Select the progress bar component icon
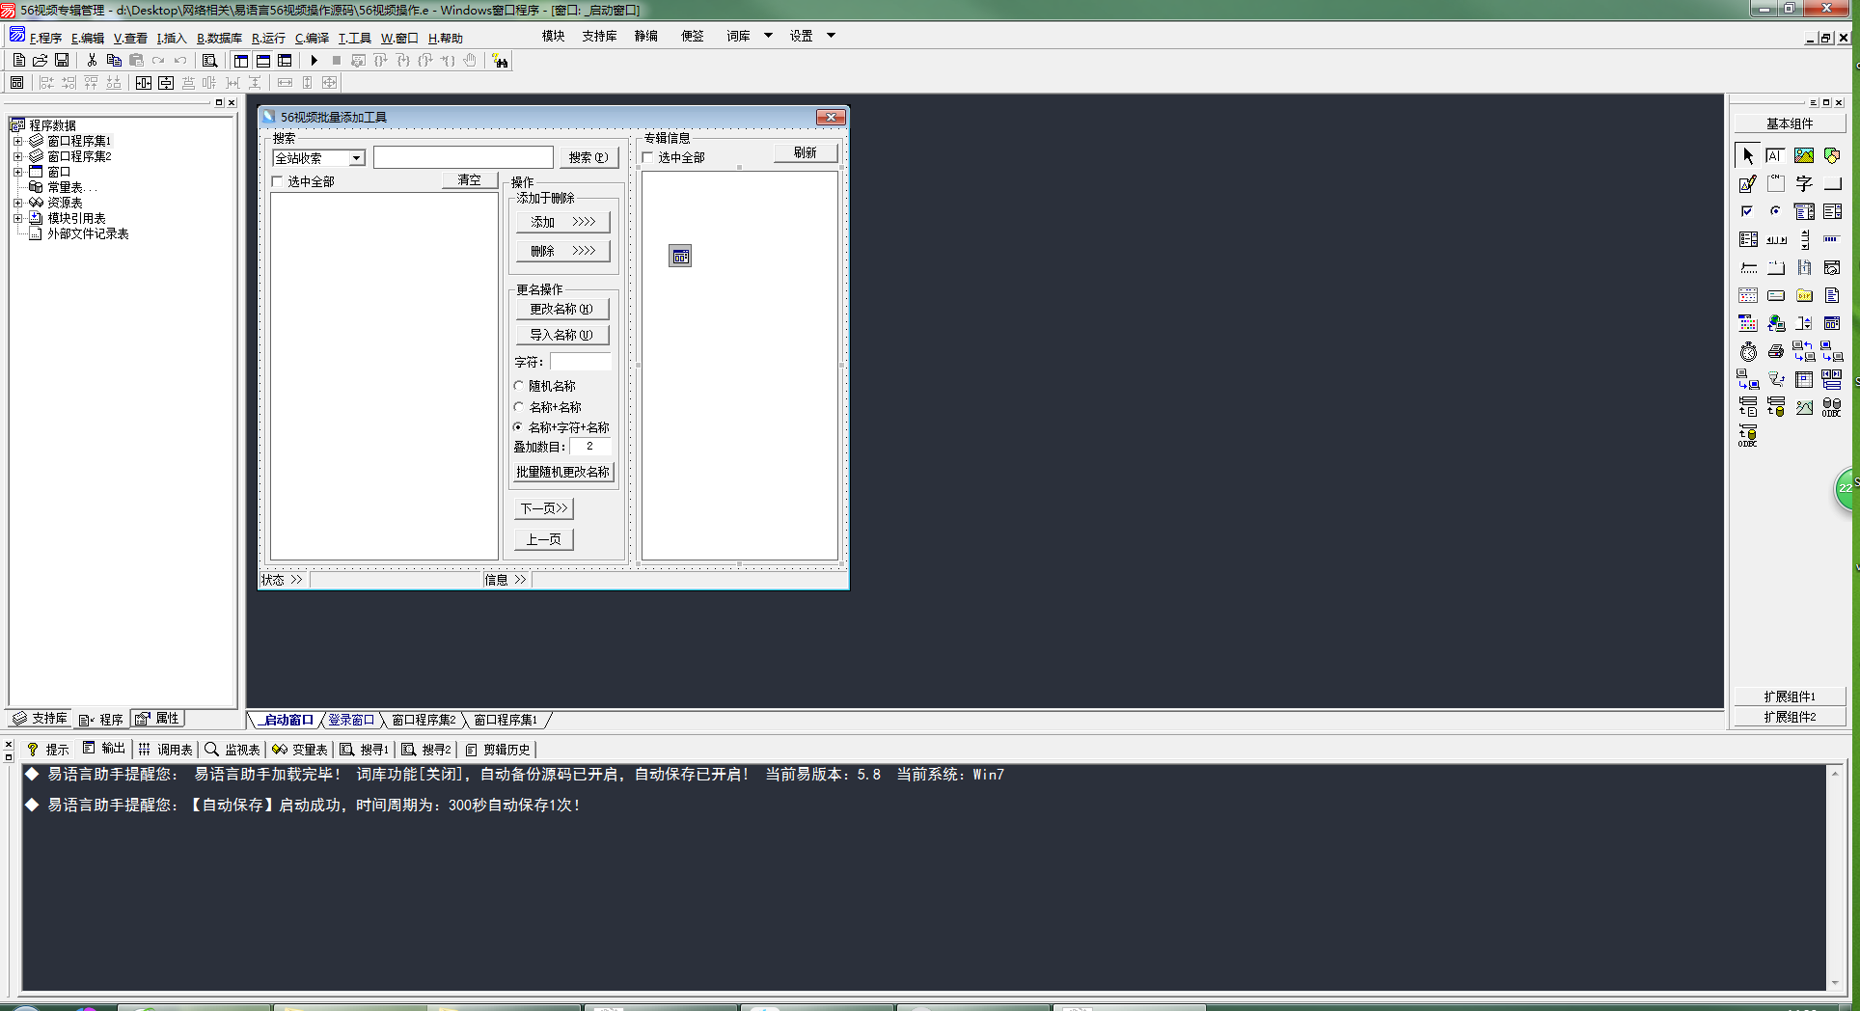Image resolution: width=1860 pixels, height=1011 pixels. tap(1832, 239)
